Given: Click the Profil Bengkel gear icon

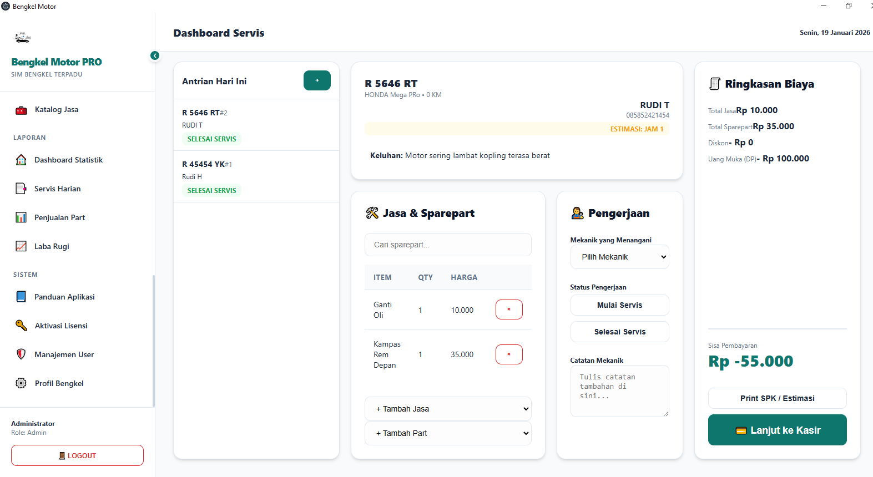Looking at the screenshot, I should pyautogui.click(x=21, y=383).
